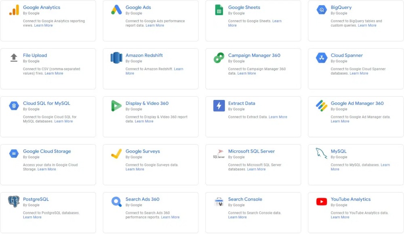Screen dimensions: 404x234
Task: Click the YouTube Analytics red play icon
Action: point(322,202)
